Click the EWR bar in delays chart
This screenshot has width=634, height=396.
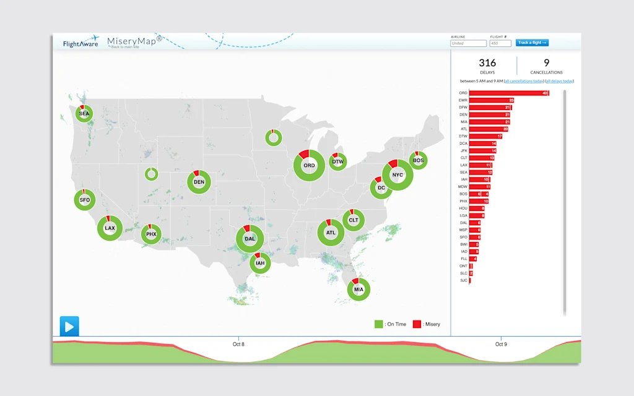click(492, 100)
